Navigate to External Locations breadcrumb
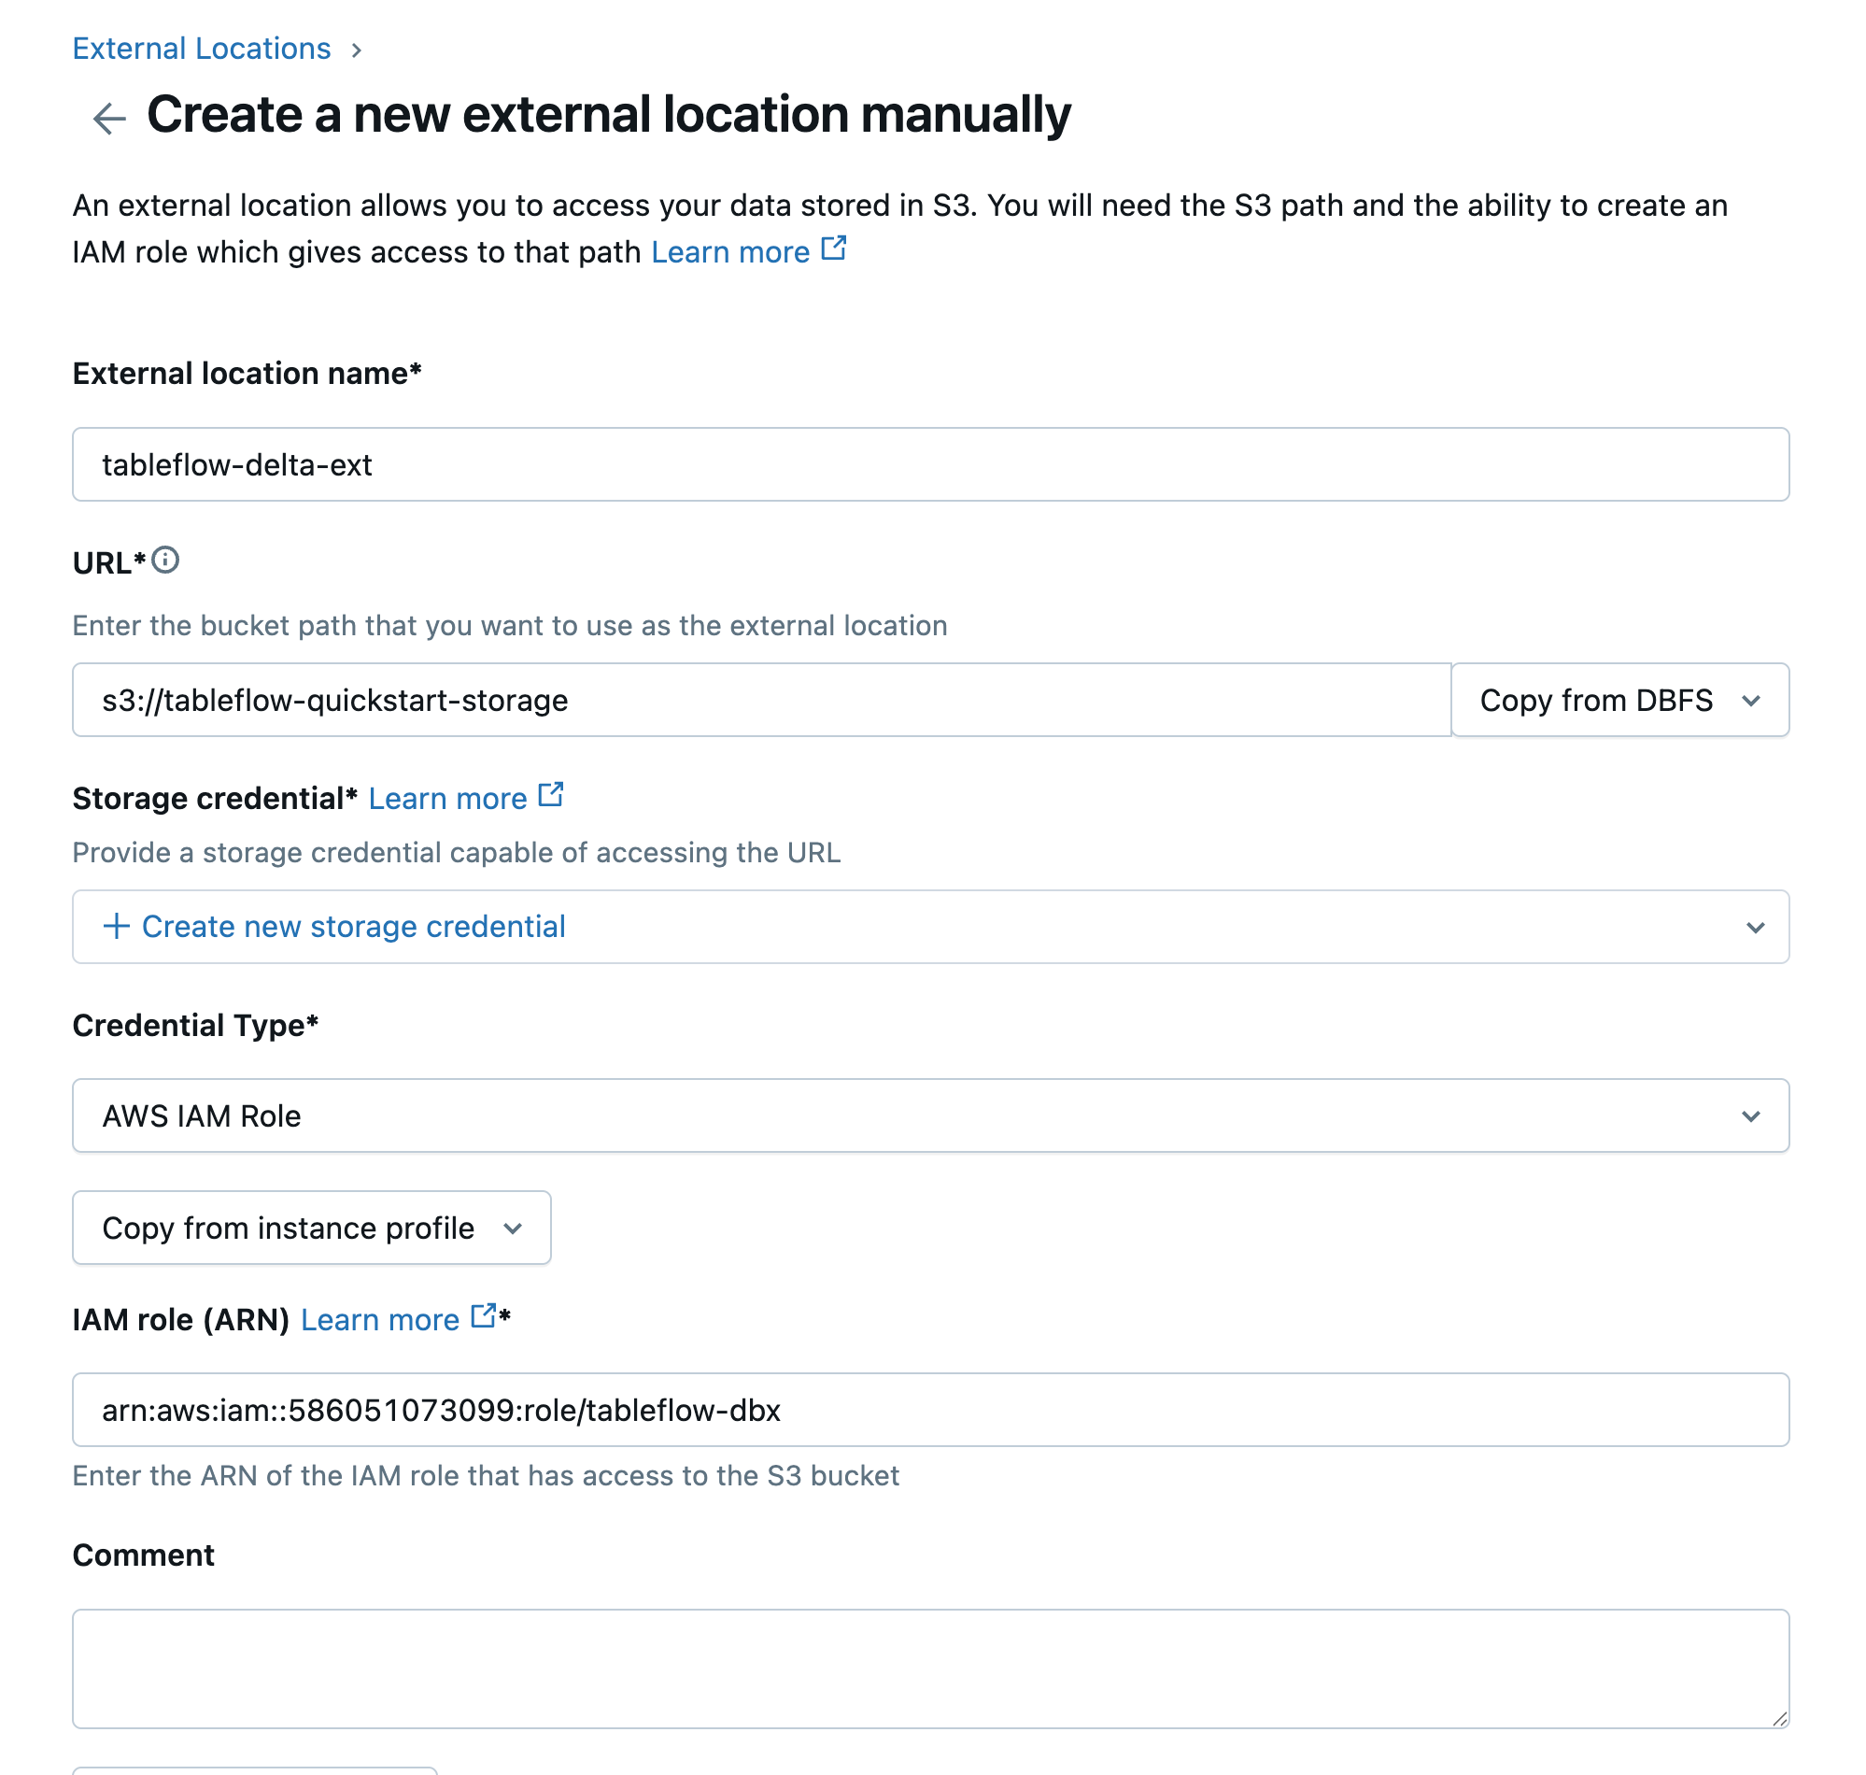 click(x=201, y=48)
